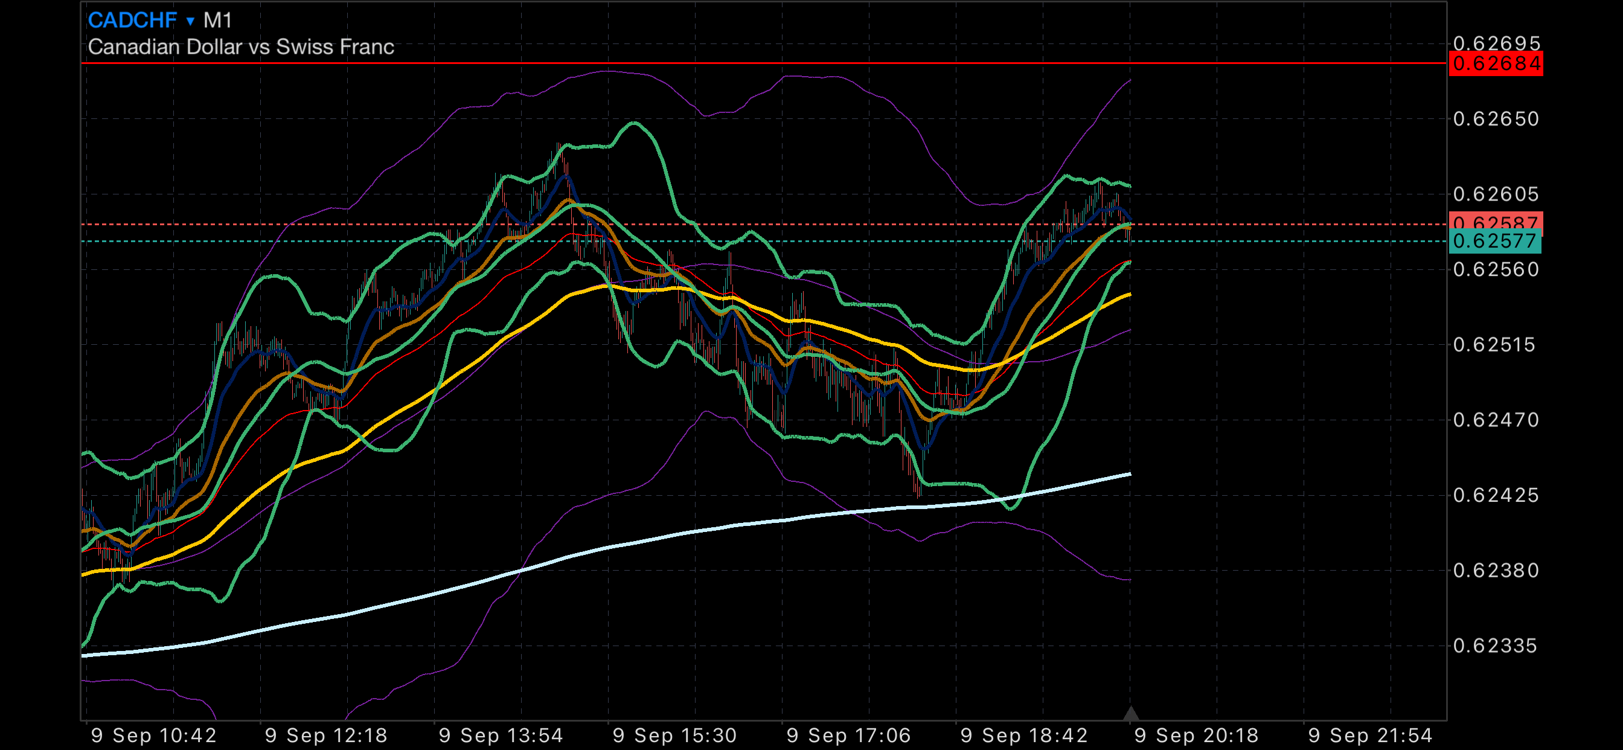Click the 0.62695 top price axis label
The width and height of the screenshot is (1623, 750).
pos(1496,43)
